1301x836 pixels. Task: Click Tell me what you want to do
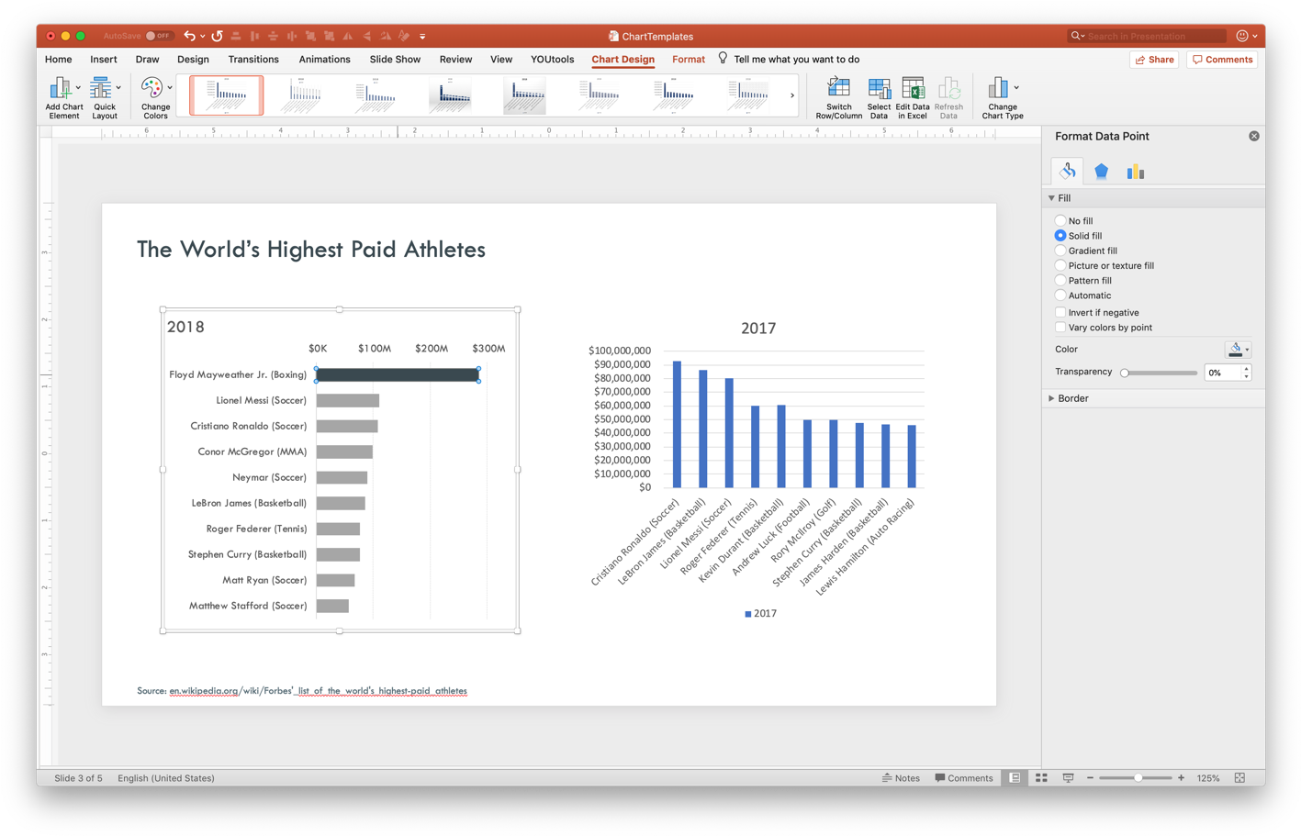tap(796, 59)
